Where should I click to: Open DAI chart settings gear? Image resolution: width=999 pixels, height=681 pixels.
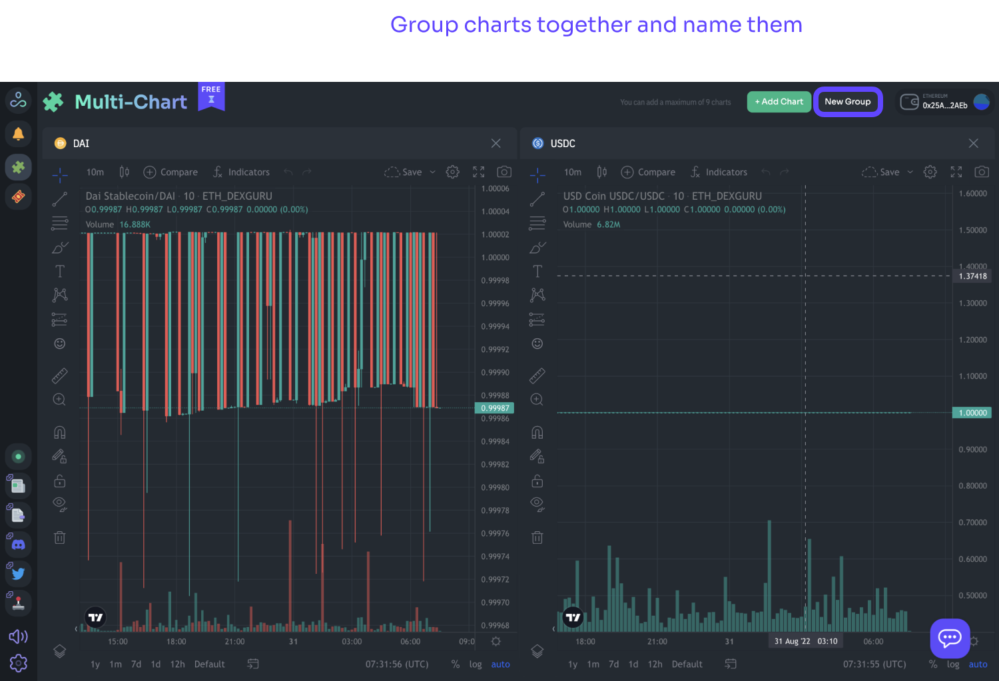[452, 172]
